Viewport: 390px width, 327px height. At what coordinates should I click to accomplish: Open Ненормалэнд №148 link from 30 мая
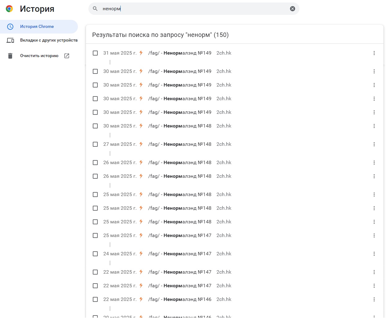click(x=180, y=126)
